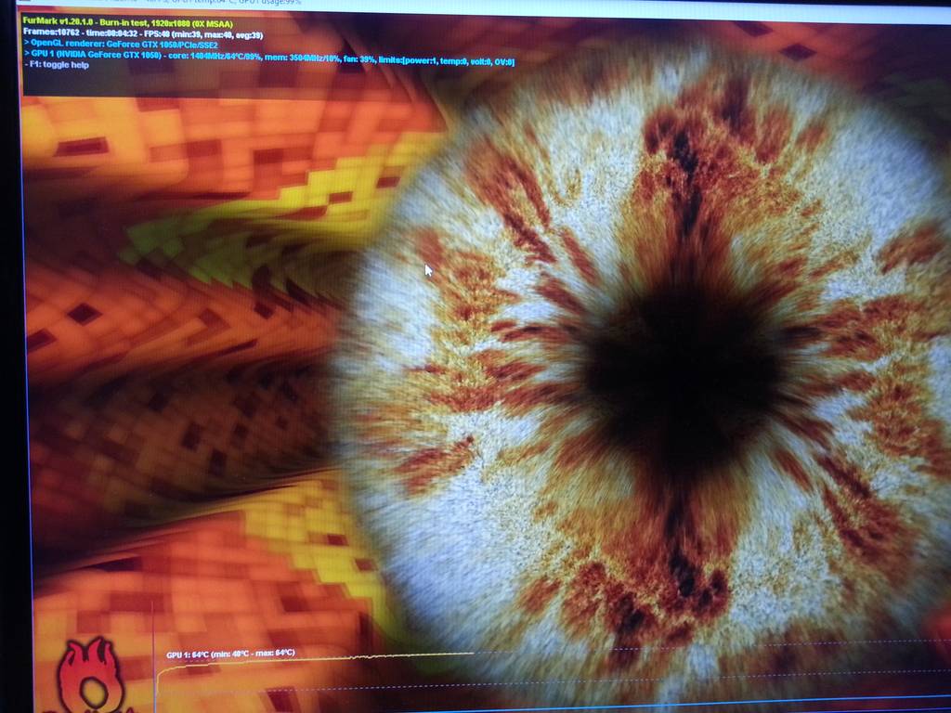
Task: Click the yellow GPU temperature graph line
Action: 316,661
